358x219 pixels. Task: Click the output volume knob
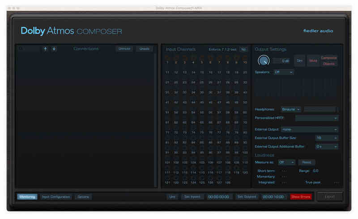tap(264, 61)
